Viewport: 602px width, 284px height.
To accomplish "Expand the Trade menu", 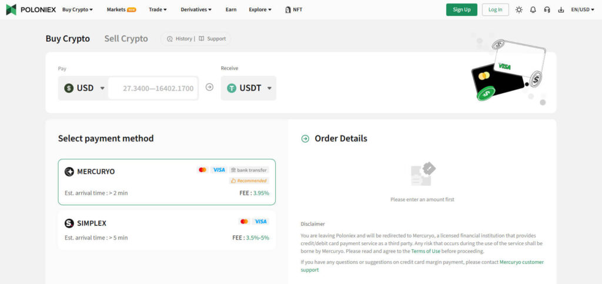I will tap(158, 9).
